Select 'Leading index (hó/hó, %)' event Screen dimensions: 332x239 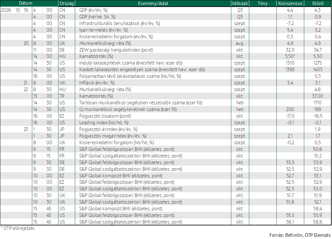[x=104, y=123]
